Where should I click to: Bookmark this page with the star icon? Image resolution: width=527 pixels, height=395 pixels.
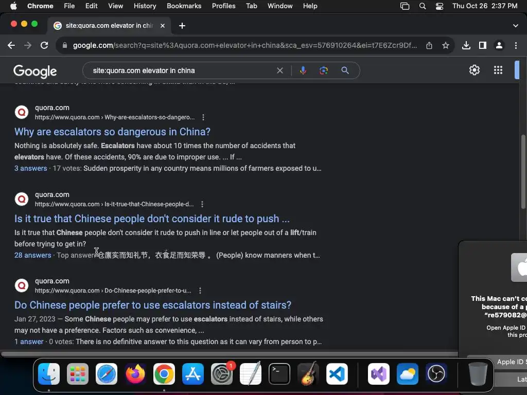pyautogui.click(x=446, y=45)
